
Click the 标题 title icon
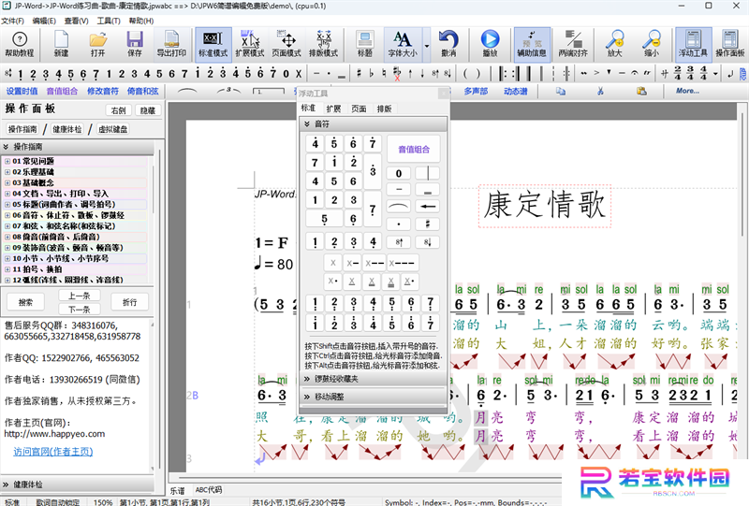tap(365, 44)
